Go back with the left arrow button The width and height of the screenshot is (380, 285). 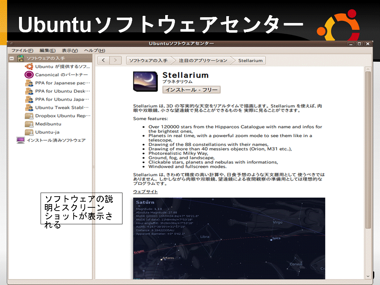[103, 60]
